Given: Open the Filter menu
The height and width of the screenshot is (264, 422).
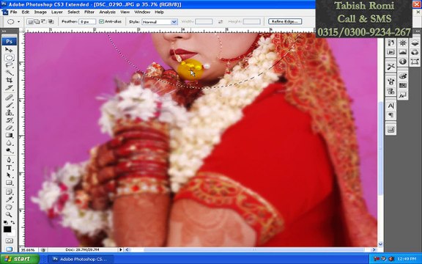Looking at the screenshot, I should tap(89, 12).
